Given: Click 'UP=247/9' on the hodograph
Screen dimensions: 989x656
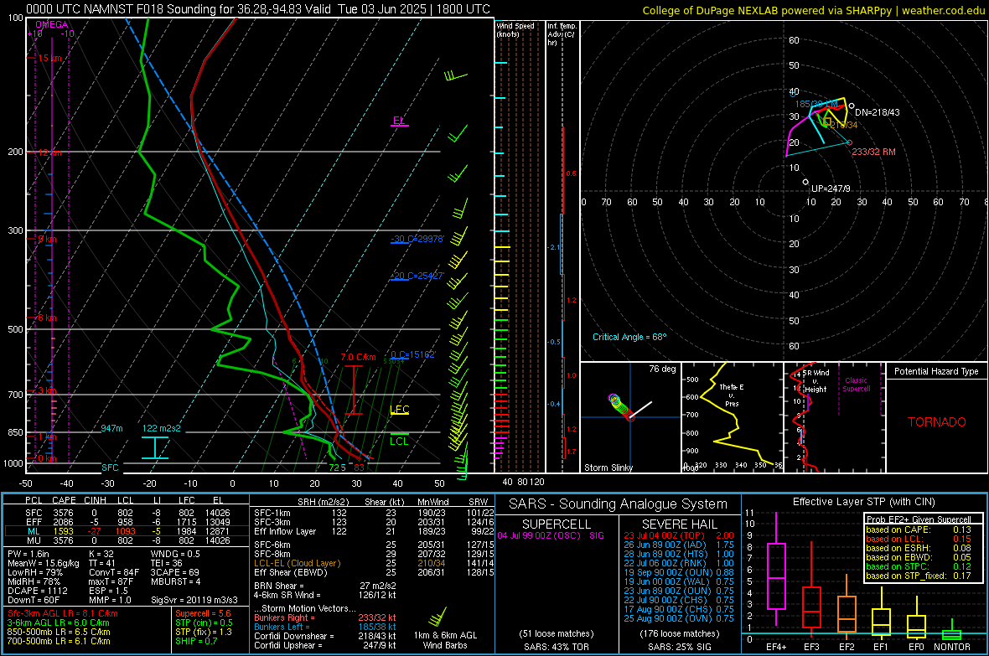Looking at the screenshot, I should click(x=831, y=189).
